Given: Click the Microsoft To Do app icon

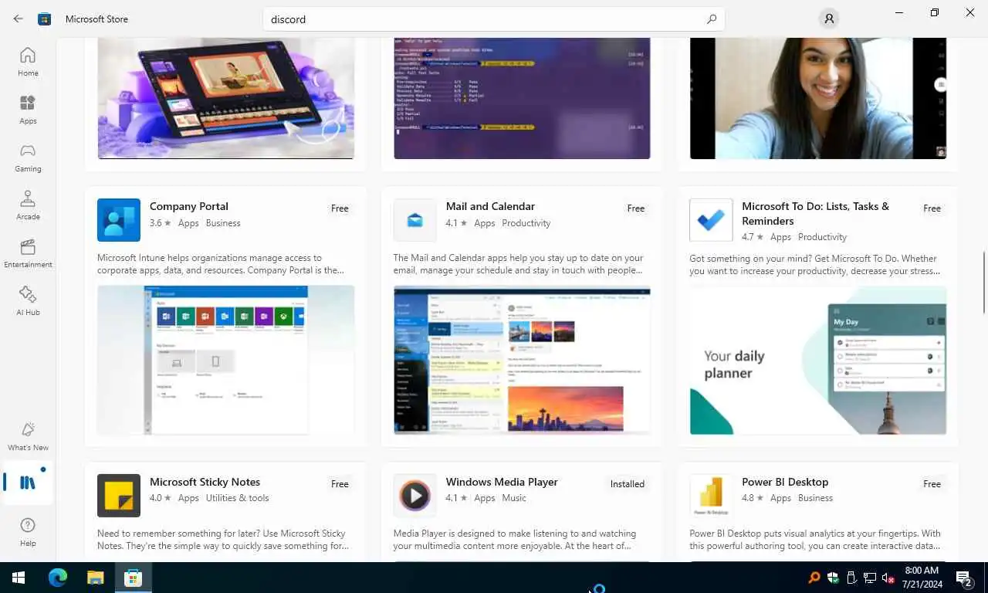Looking at the screenshot, I should point(711,220).
